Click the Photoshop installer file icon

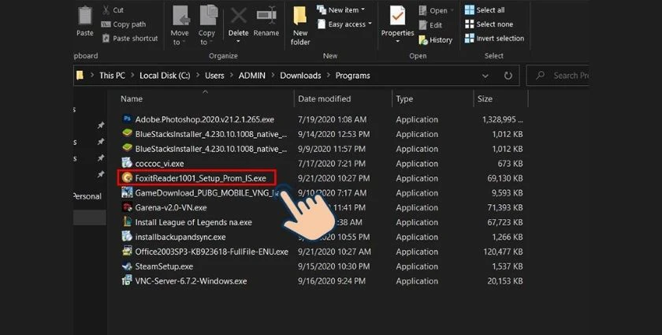coord(127,119)
